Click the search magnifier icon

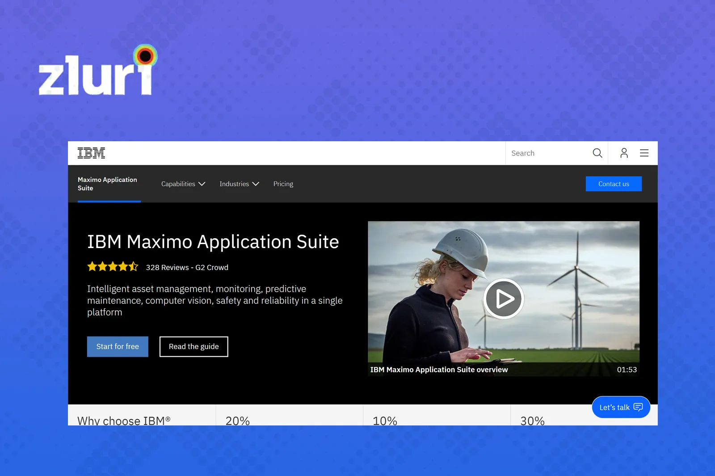597,153
